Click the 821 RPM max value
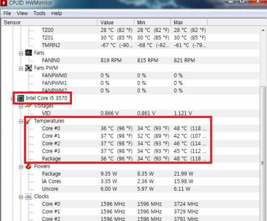This screenshot has height=221, width=267. tap(184, 60)
